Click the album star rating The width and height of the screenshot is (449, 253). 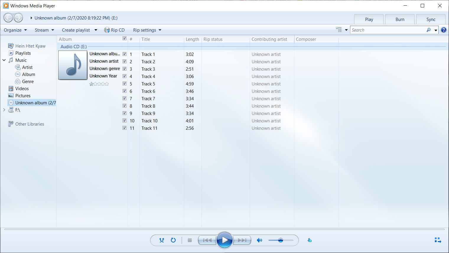point(99,84)
